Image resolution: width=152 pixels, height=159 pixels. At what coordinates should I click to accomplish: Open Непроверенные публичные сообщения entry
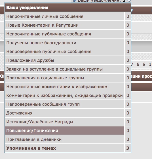point(65,52)
